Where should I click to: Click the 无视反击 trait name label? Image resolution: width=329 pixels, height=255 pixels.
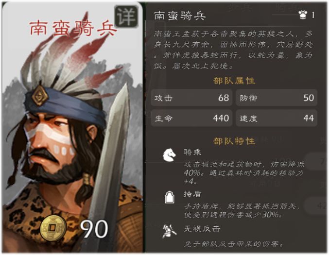pos(202,229)
